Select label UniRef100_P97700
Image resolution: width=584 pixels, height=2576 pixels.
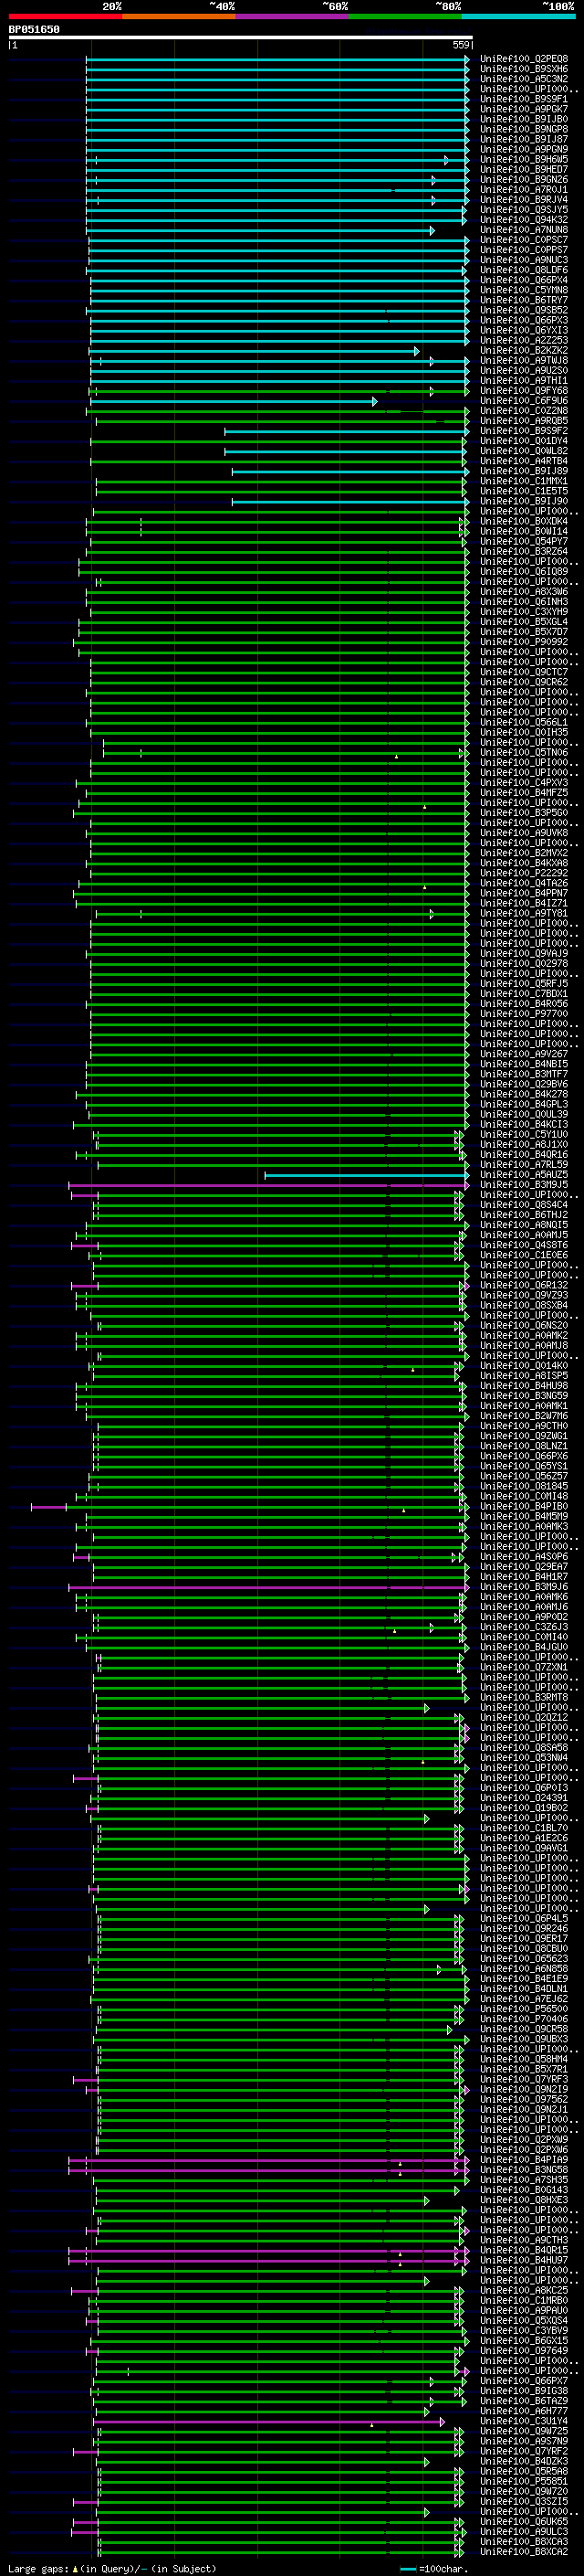pyautogui.click(x=524, y=1014)
